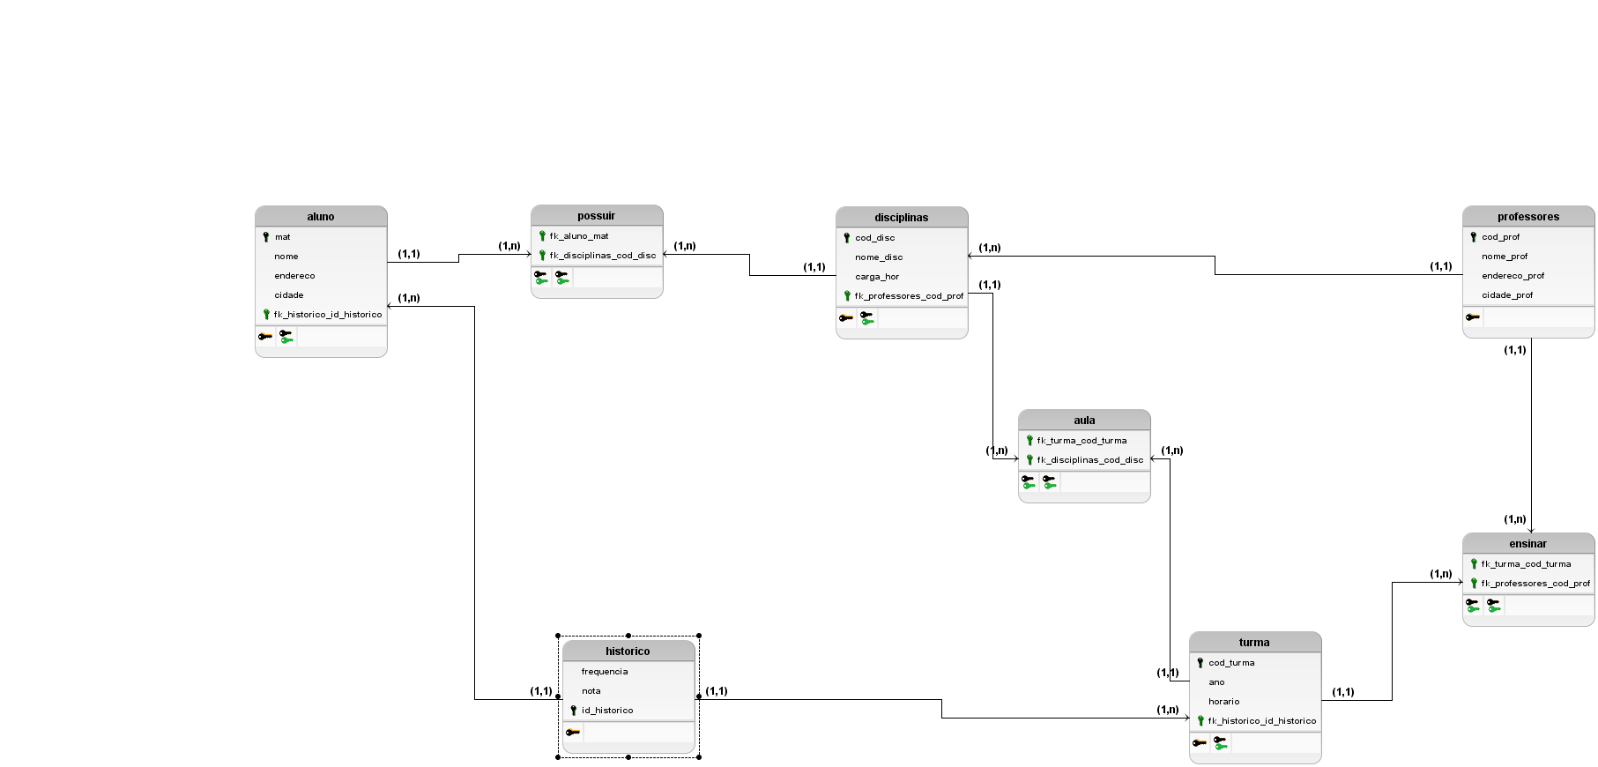Click the primary key footer icon in disciplinas
This screenshot has height=767, width=1598.
tap(846, 318)
